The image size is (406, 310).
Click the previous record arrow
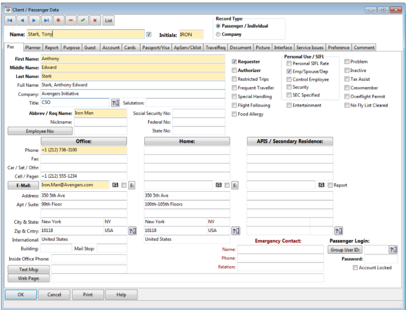[x=22, y=20]
